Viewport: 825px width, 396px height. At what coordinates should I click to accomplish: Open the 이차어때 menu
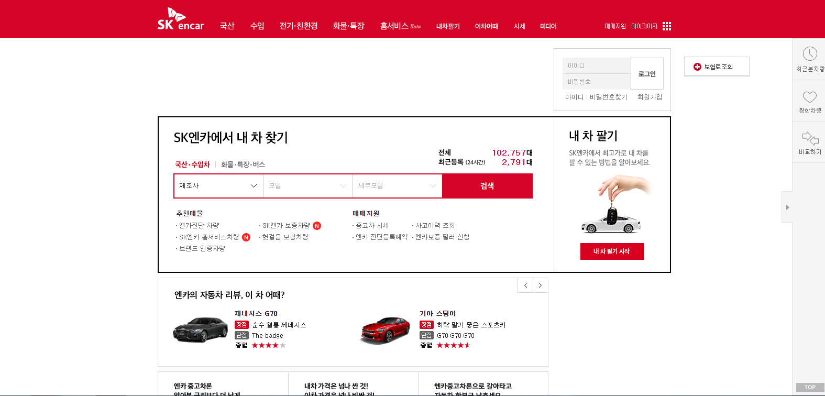tap(487, 26)
